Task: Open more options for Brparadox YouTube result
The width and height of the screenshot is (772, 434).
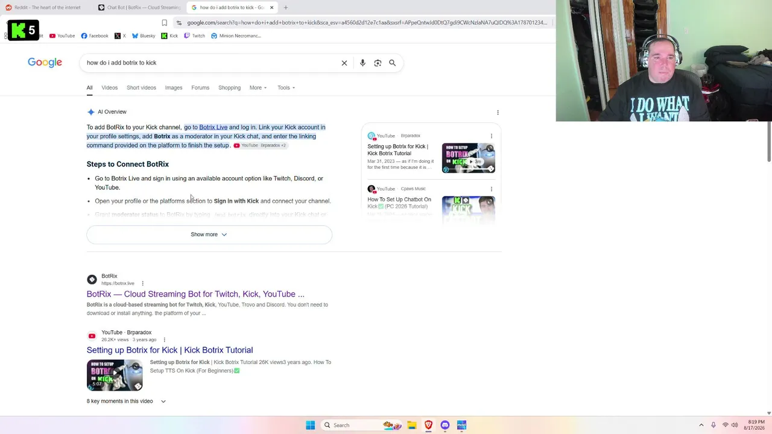Action: pyautogui.click(x=164, y=339)
